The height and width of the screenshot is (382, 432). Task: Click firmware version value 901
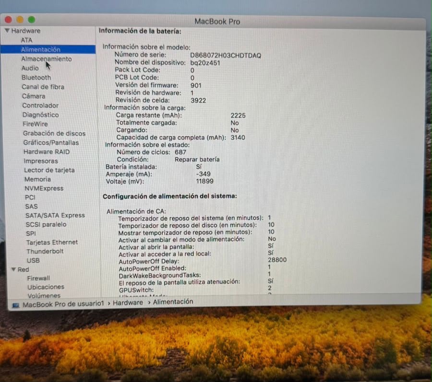coord(196,85)
